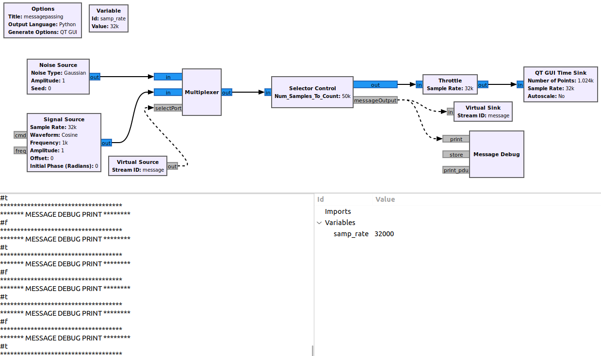Click the messageOutput port on Selector Control
This screenshot has height=356, width=601.
click(375, 100)
